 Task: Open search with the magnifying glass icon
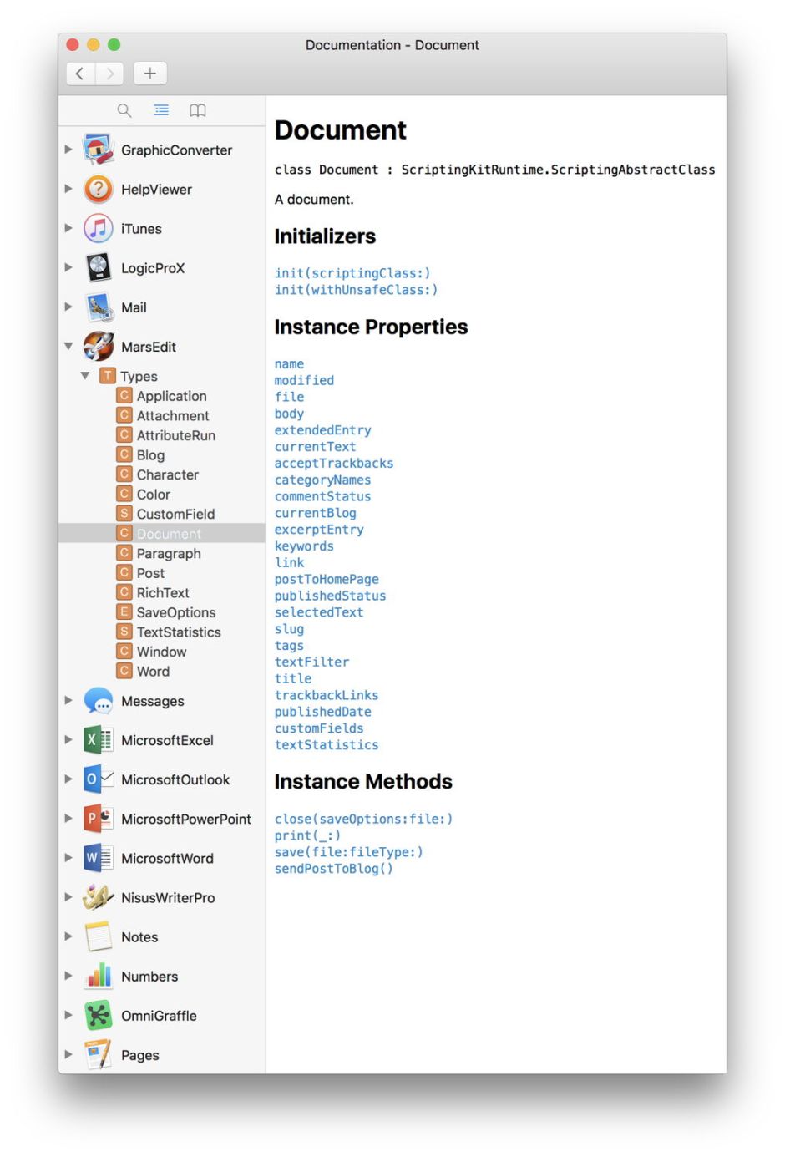[124, 109]
